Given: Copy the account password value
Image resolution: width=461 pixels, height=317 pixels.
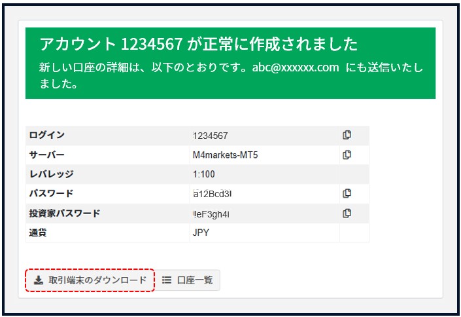Looking at the screenshot, I should (x=347, y=194).
